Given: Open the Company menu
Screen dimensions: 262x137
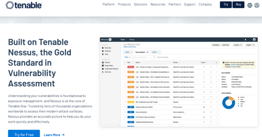Looking at the screenshot, I should click(x=205, y=4).
